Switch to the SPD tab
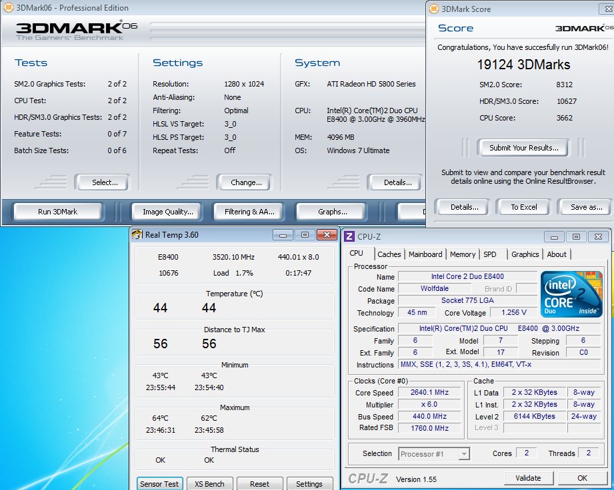This screenshot has height=490, width=614. click(x=489, y=254)
